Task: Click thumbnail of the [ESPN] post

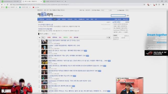Action: click(44, 47)
